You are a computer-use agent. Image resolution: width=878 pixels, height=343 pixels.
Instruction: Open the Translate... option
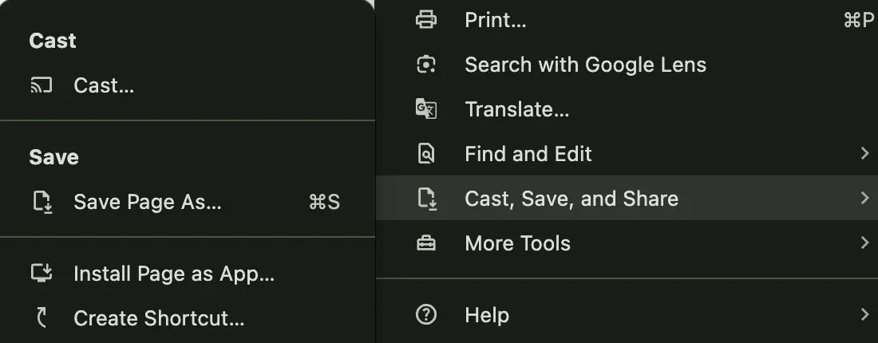pyautogui.click(x=627, y=109)
